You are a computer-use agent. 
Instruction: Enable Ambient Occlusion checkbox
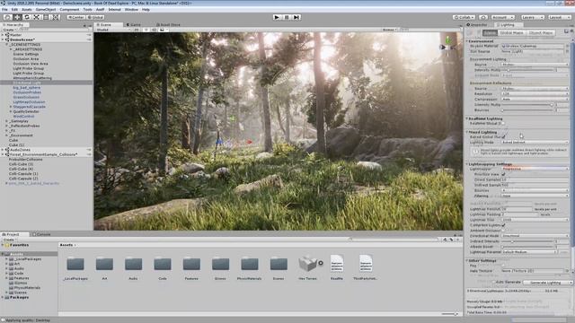coord(503,231)
